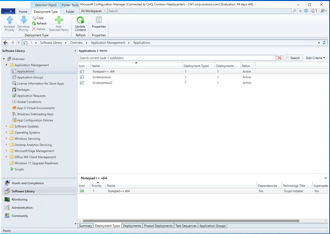Switch to Assets and Compliance workspace
The width and height of the screenshot is (330, 234).
(x=39, y=183)
